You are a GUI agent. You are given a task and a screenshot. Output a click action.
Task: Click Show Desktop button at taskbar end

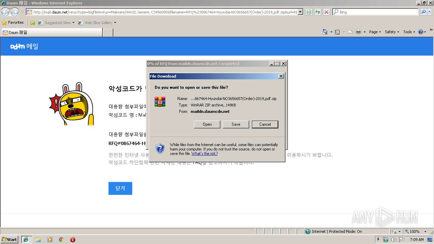click(430, 240)
